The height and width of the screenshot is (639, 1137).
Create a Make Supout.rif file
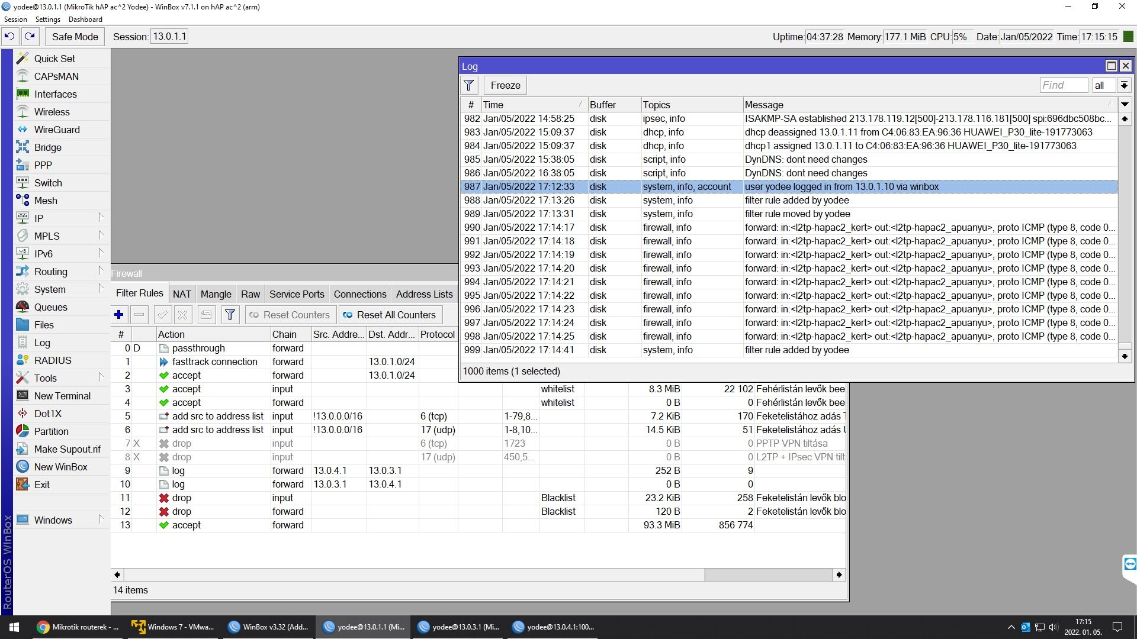pyautogui.click(x=67, y=449)
